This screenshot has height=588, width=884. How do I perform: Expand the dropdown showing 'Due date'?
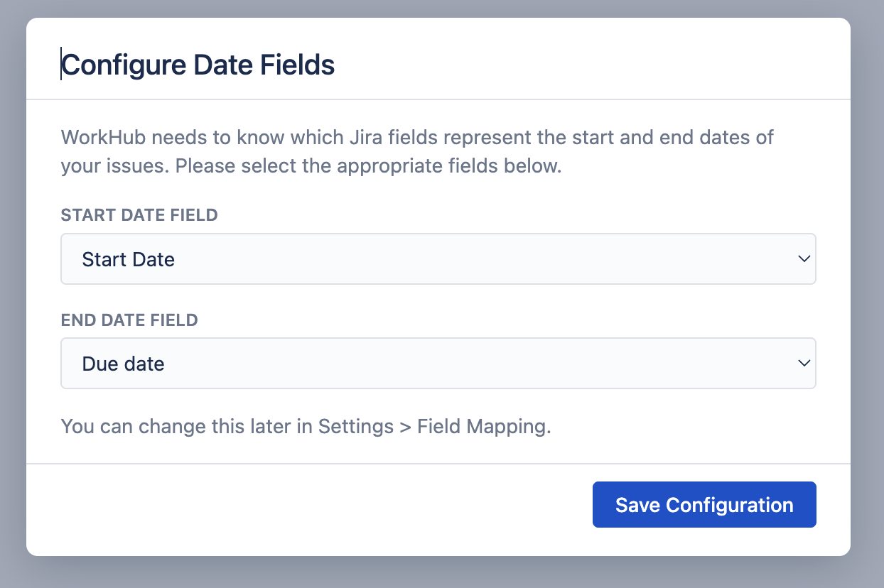tap(438, 363)
